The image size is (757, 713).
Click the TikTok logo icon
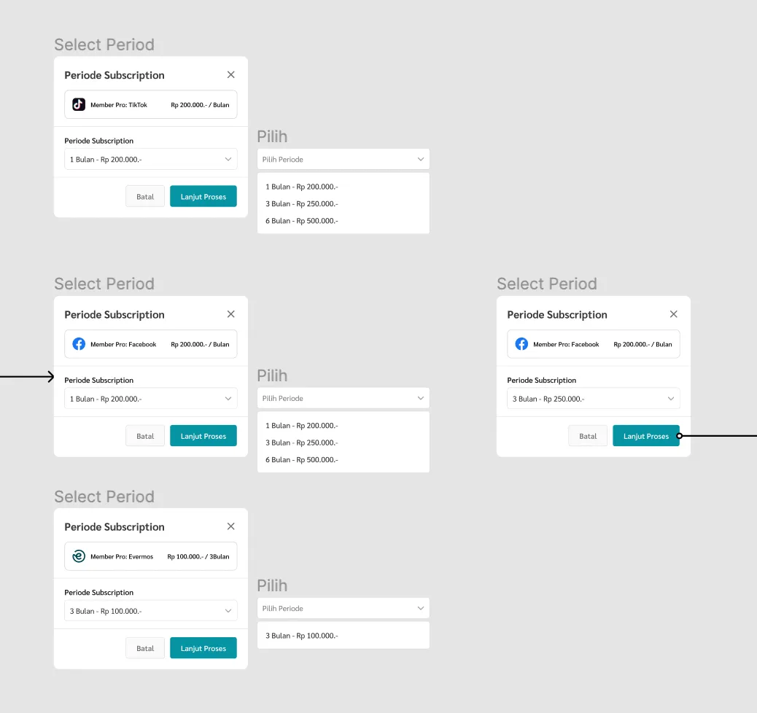pyautogui.click(x=79, y=104)
